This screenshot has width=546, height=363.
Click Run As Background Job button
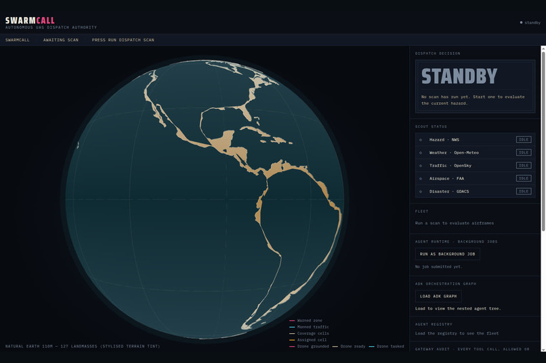[448, 254]
